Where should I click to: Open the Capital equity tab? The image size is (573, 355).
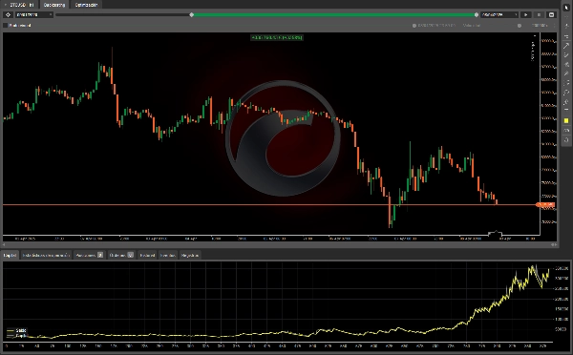10,255
